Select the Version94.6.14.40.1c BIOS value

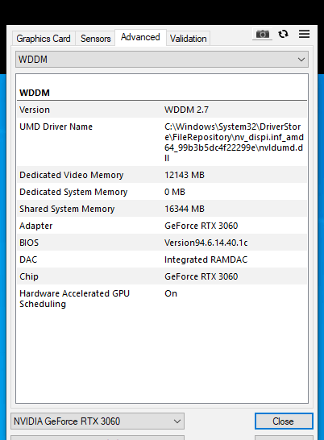coord(206,243)
